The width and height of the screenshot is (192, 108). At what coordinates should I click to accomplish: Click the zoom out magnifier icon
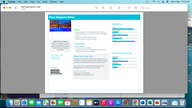click(x=96, y=8)
